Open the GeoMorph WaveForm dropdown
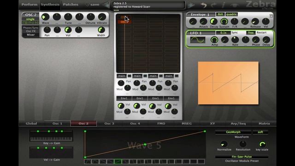295x166 pixels. coord(233,132)
